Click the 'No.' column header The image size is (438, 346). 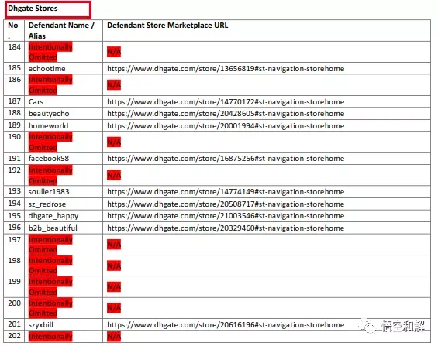pos(13,30)
